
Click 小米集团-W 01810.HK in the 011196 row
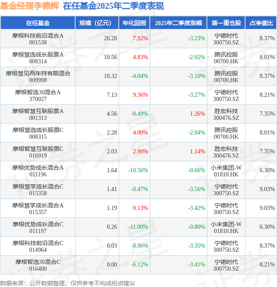coord(226,171)
